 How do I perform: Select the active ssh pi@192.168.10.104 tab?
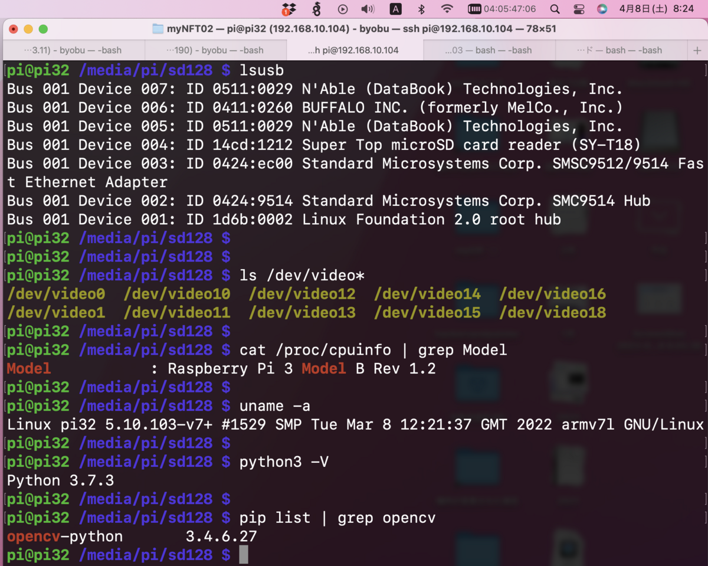[x=354, y=50]
